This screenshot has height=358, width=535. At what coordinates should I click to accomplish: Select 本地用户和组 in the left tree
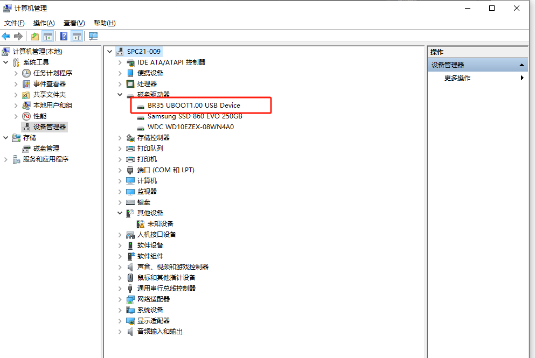point(53,106)
